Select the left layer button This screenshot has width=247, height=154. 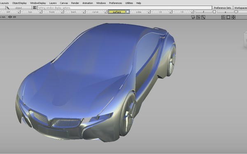point(9,12)
